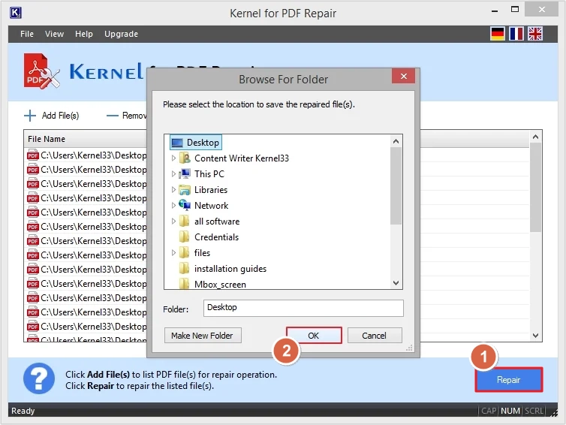566x425 pixels.
Task: Open the Help menu
Action: tap(84, 34)
